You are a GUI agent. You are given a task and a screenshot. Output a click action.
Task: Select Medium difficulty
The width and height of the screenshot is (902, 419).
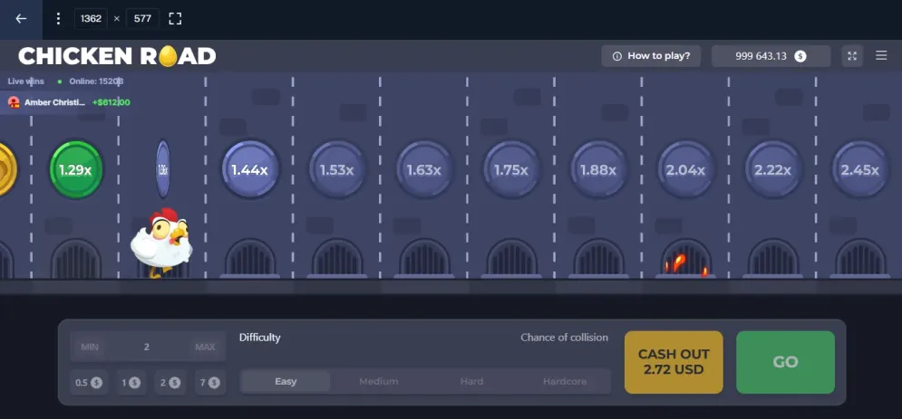(379, 381)
